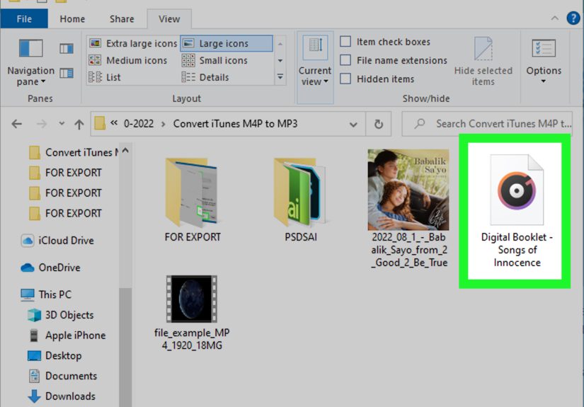This screenshot has height=407, width=584.
Task: Choose Details layout
Action: [x=205, y=77]
